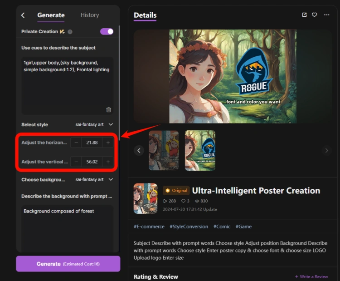Open the Generate tab

51,15
